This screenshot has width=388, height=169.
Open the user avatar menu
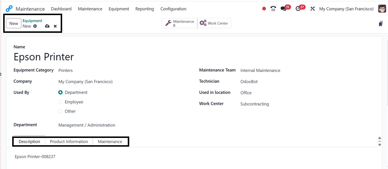pos(382,9)
